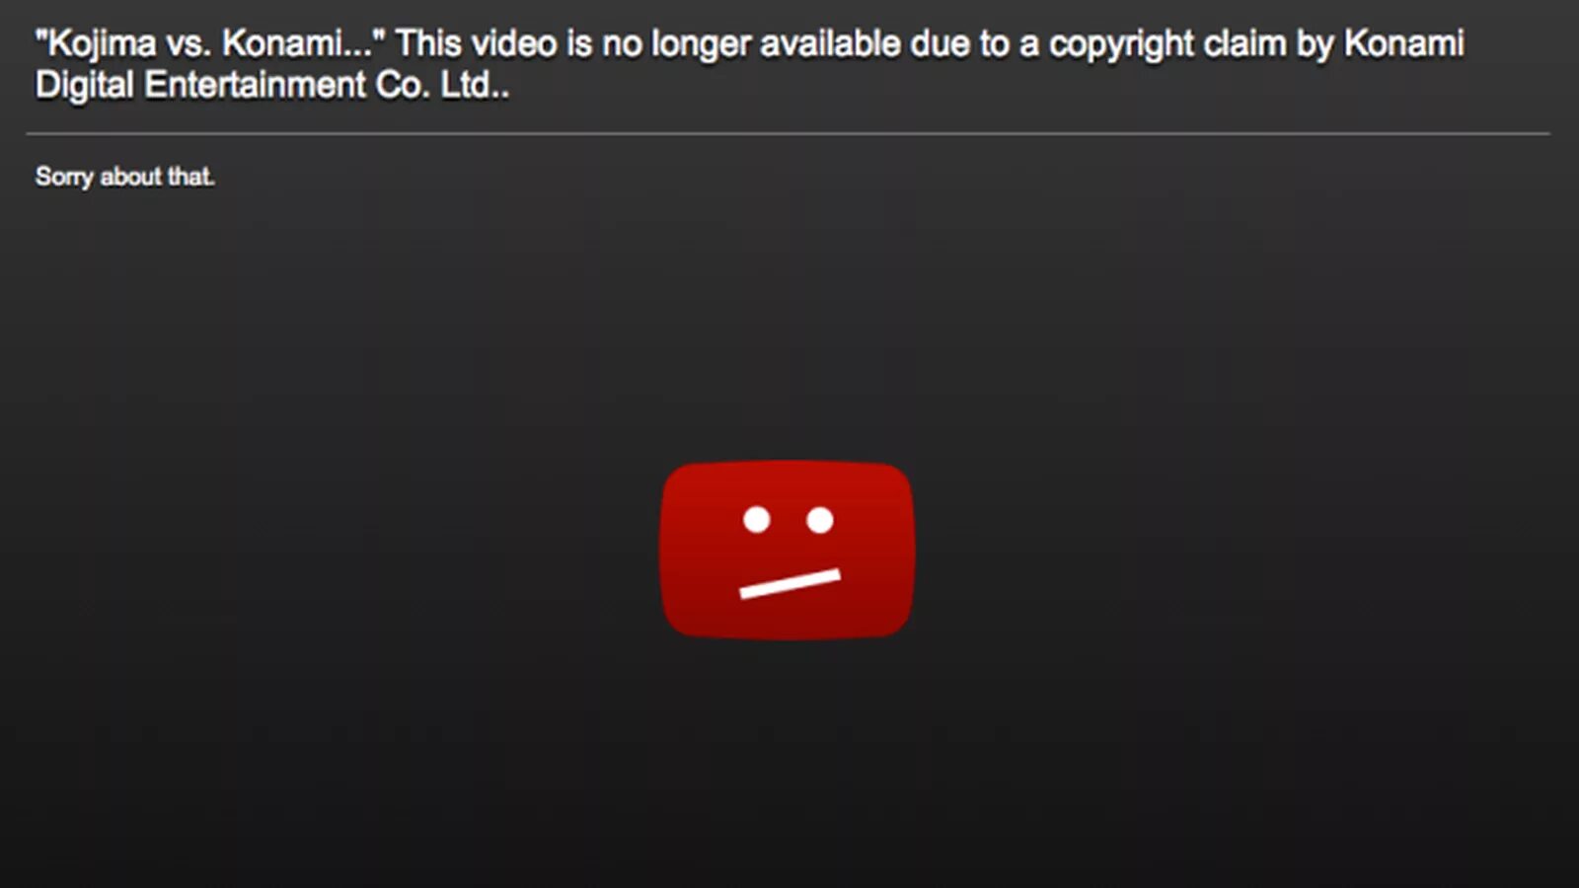The width and height of the screenshot is (1579, 888).
Task: Click the red sad-face YouTube error icon
Action: pos(787,550)
